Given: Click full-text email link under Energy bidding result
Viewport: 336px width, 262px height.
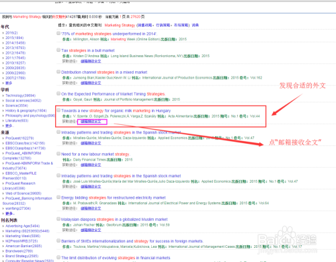Looking at the screenshot, I should point(91,208).
